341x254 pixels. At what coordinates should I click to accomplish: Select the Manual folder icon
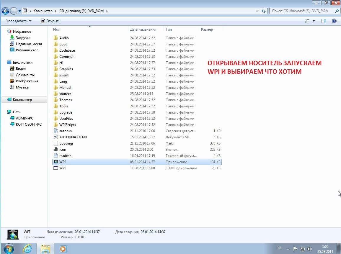coord(56,87)
